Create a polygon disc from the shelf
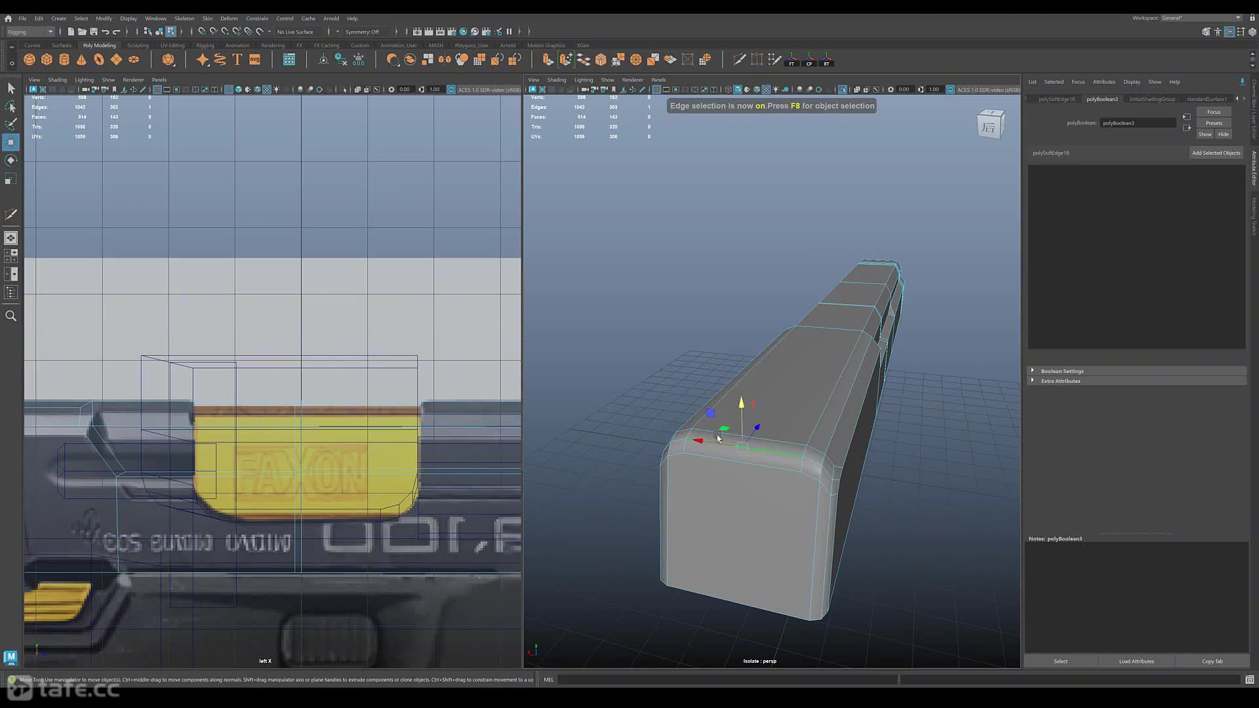Viewport: 1259px width, 708px height. 134,60
